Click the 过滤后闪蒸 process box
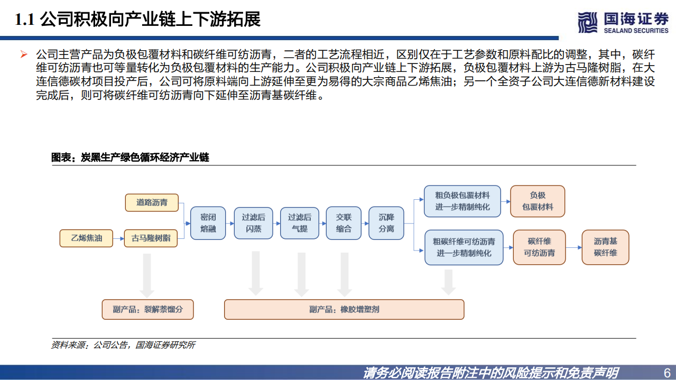 click(254, 223)
